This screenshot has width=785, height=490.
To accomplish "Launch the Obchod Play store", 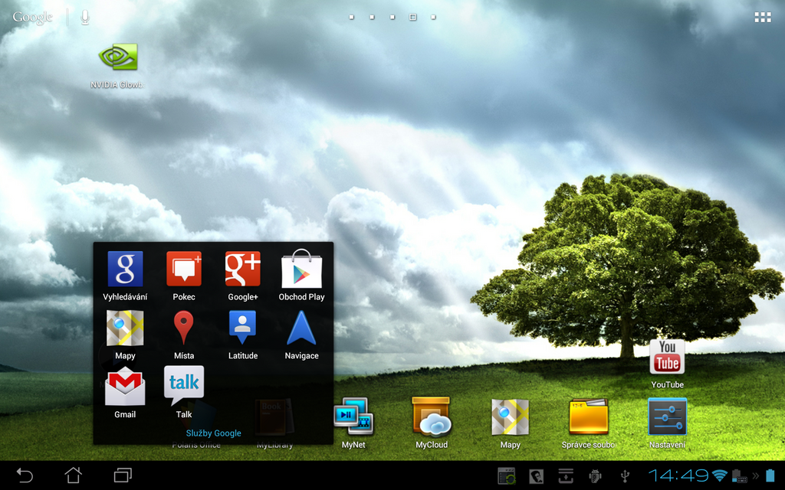I will point(301,269).
